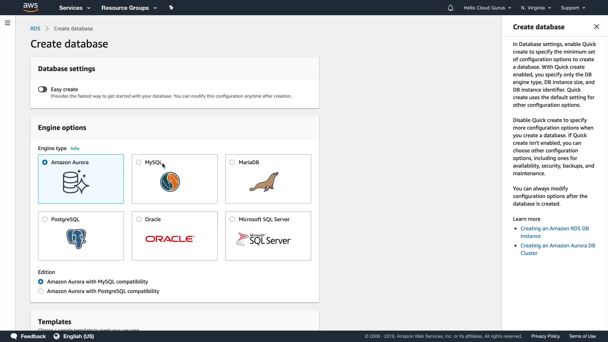The height and width of the screenshot is (342, 608).
Task: Open the N. Virginia region selector
Action: coord(536,8)
